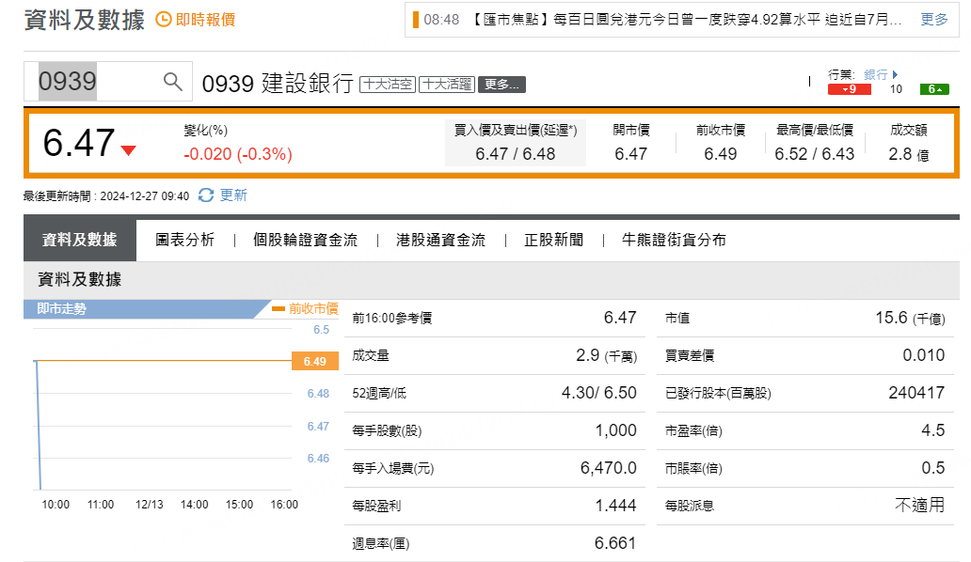Click the 買賣差價 value 0.010
Screen dimensions: 971x562
click(x=923, y=355)
